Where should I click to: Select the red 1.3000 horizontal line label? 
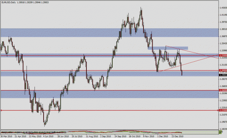click(223, 70)
